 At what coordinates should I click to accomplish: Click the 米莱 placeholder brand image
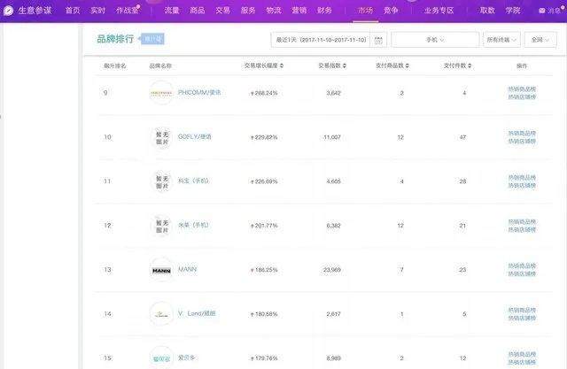tap(161, 226)
